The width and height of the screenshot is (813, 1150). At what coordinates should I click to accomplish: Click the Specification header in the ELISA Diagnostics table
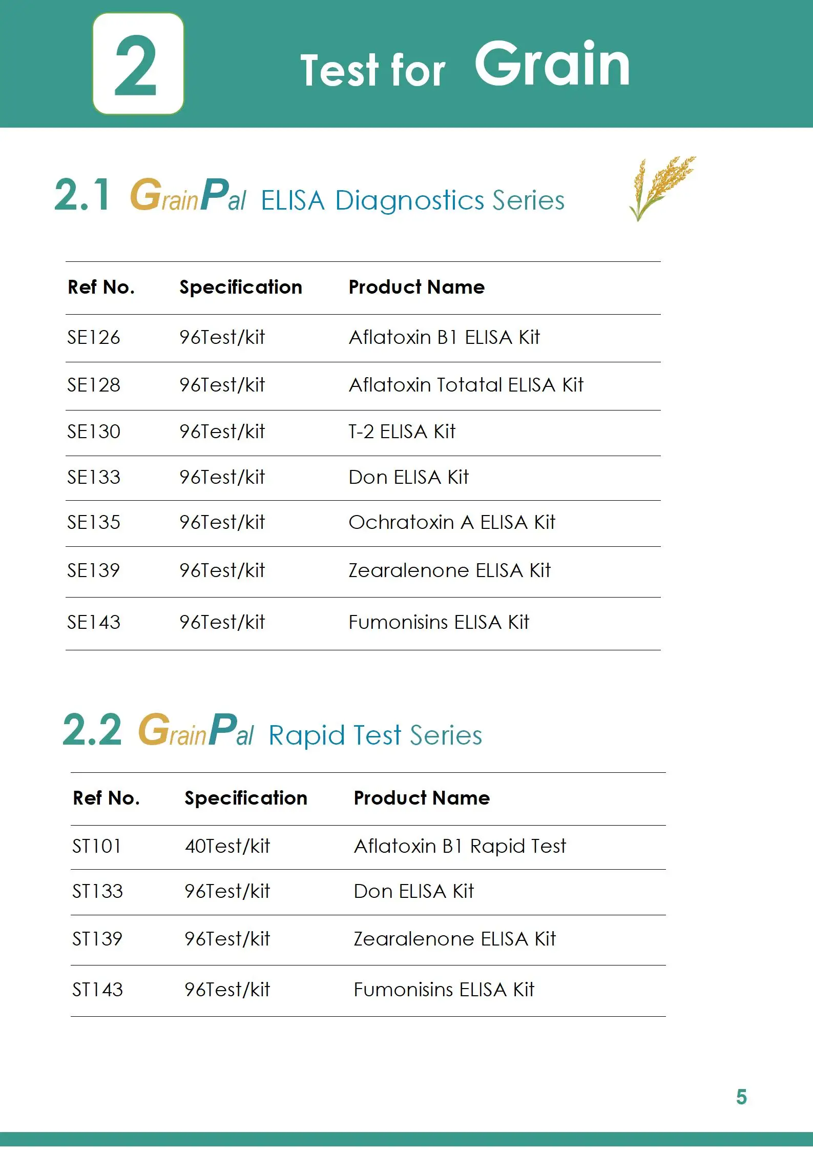point(241,287)
